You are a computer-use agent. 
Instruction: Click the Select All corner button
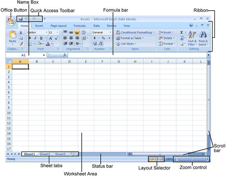[x=9, y=62]
